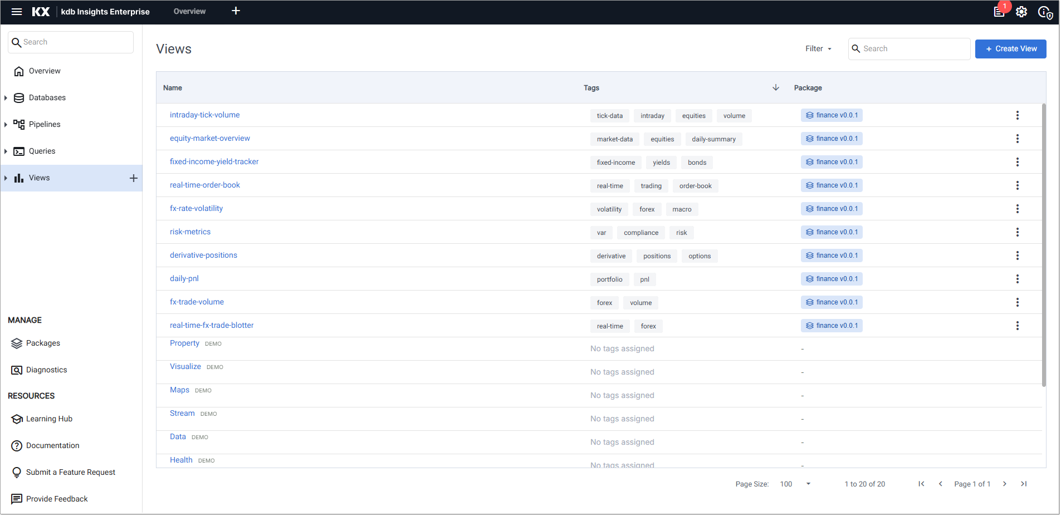Open the equity-market-overview view link
The width and height of the screenshot is (1061, 516).
coord(210,139)
